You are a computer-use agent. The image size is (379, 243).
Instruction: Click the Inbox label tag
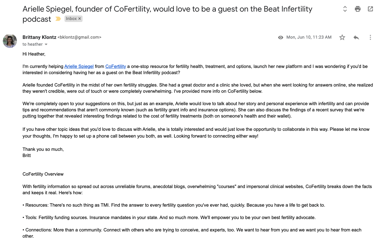71,19
